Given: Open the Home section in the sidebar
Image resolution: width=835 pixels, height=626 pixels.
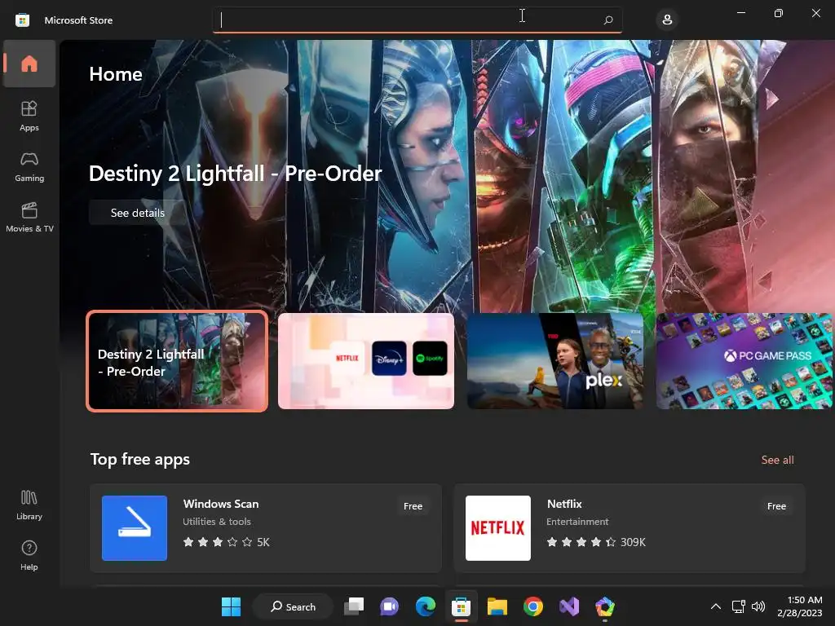Looking at the screenshot, I should point(29,64).
